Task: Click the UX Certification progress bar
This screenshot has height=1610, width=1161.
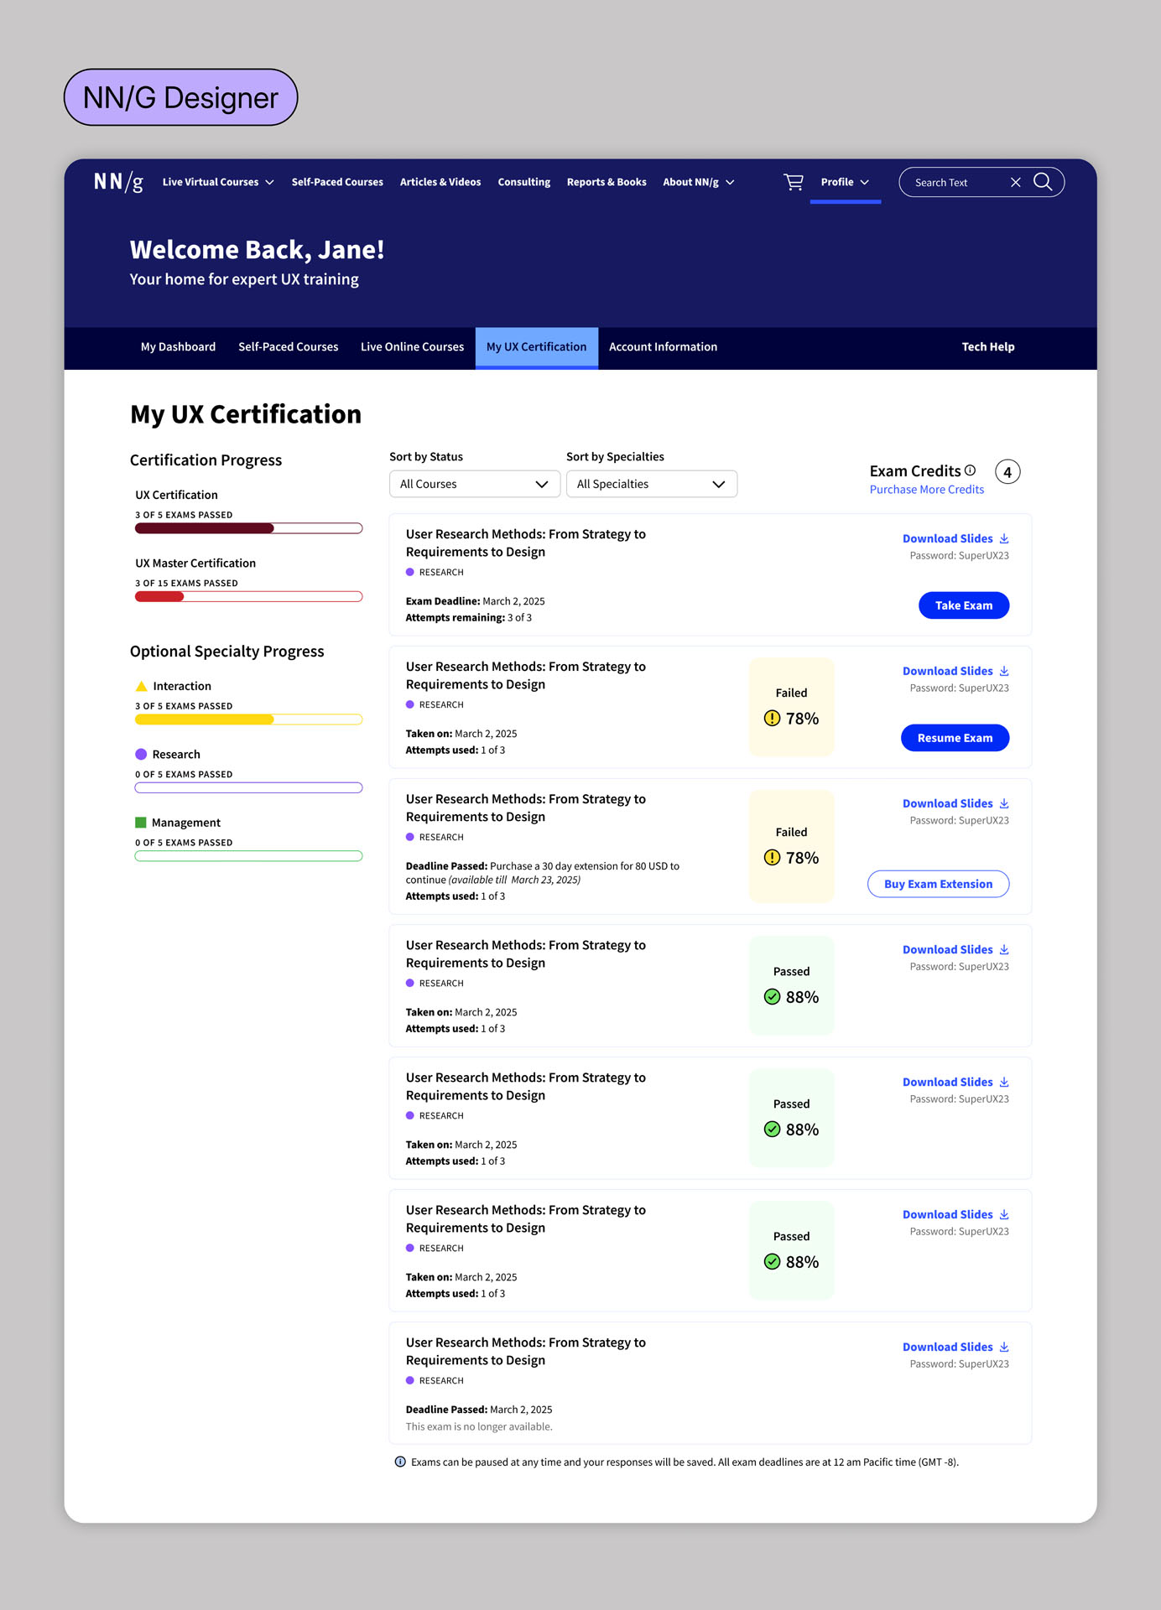Action: [248, 528]
